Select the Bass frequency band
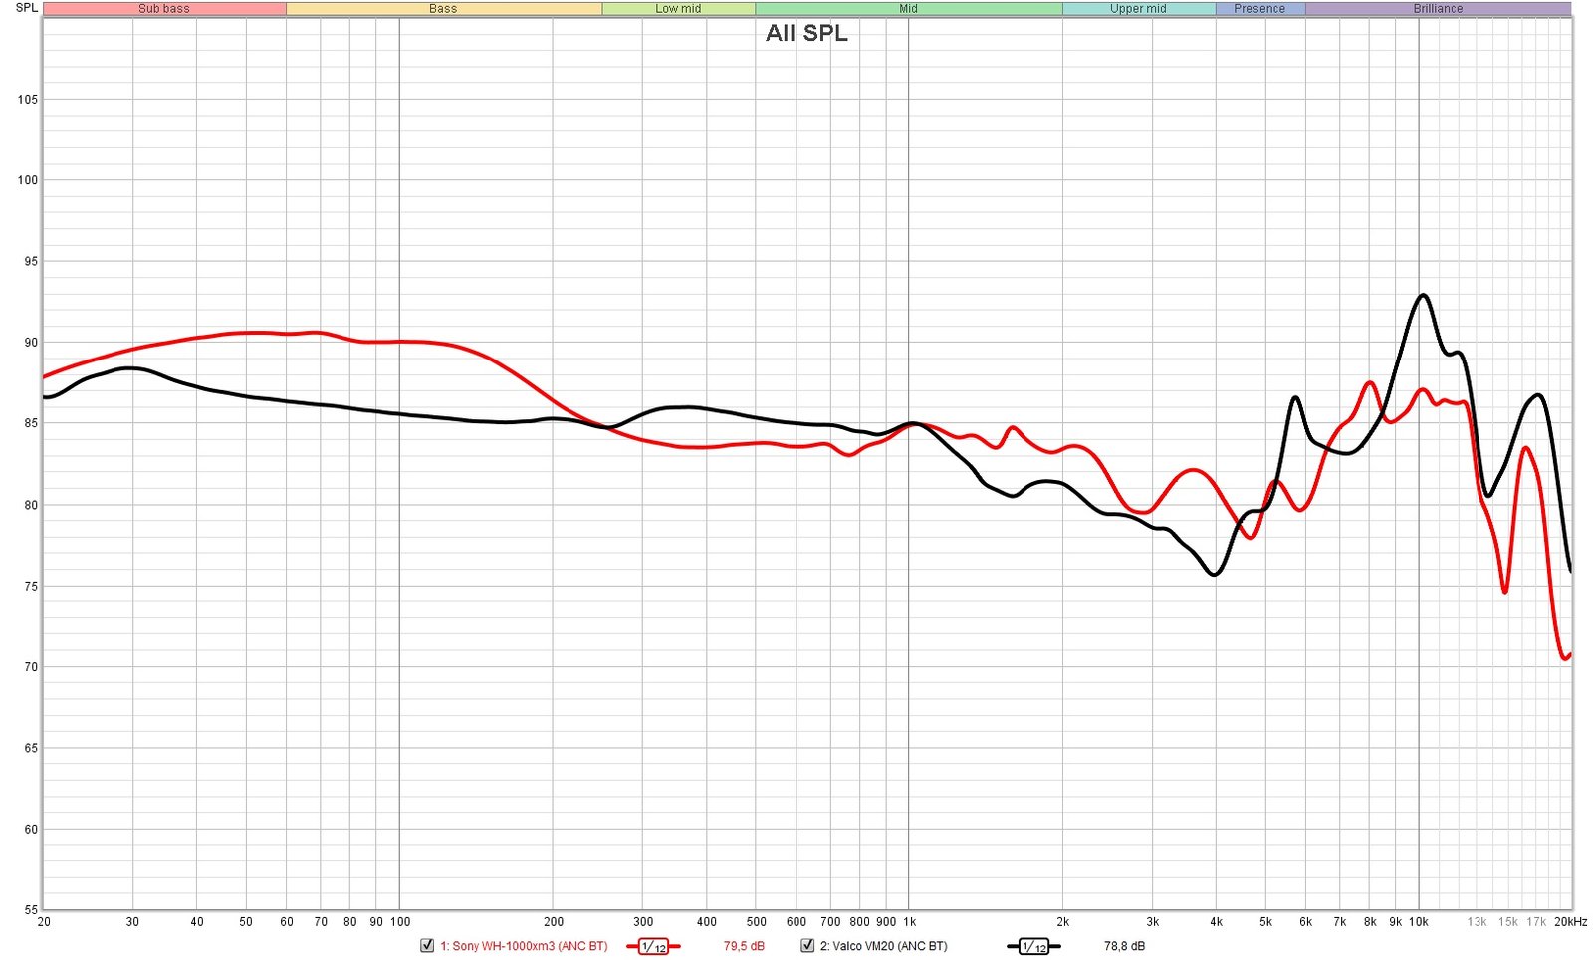1593x960 pixels. [443, 9]
